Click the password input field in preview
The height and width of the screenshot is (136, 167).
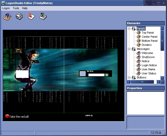(96, 75)
